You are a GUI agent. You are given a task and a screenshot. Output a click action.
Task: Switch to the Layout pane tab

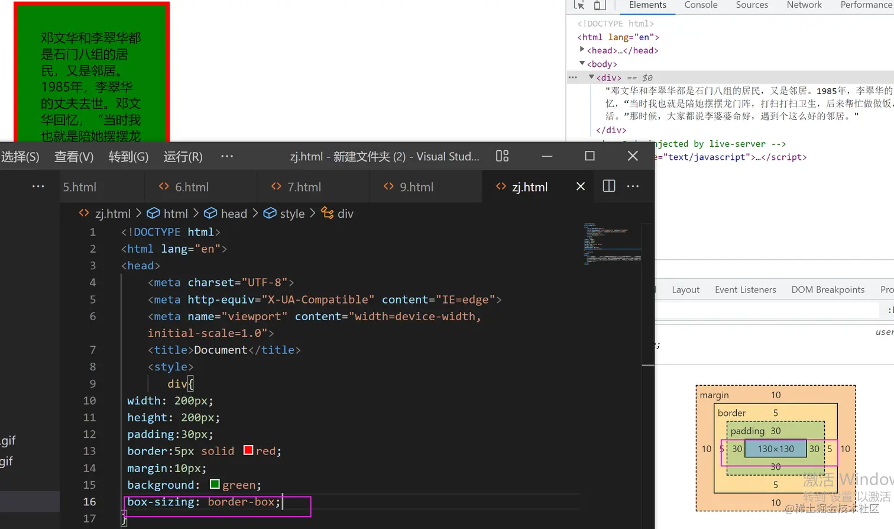[x=686, y=290]
